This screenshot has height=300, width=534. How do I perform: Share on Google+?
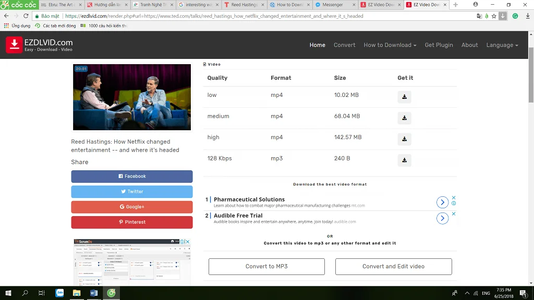click(x=132, y=207)
